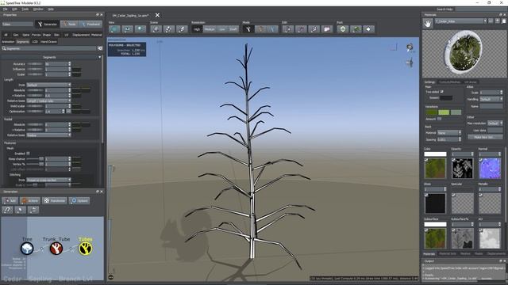Click the Accuracy value field
This screenshot has height=285, width=508.
[x=56, y=64]
